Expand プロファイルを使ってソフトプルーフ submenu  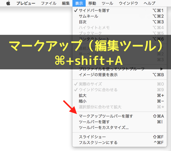coord(120,69)
